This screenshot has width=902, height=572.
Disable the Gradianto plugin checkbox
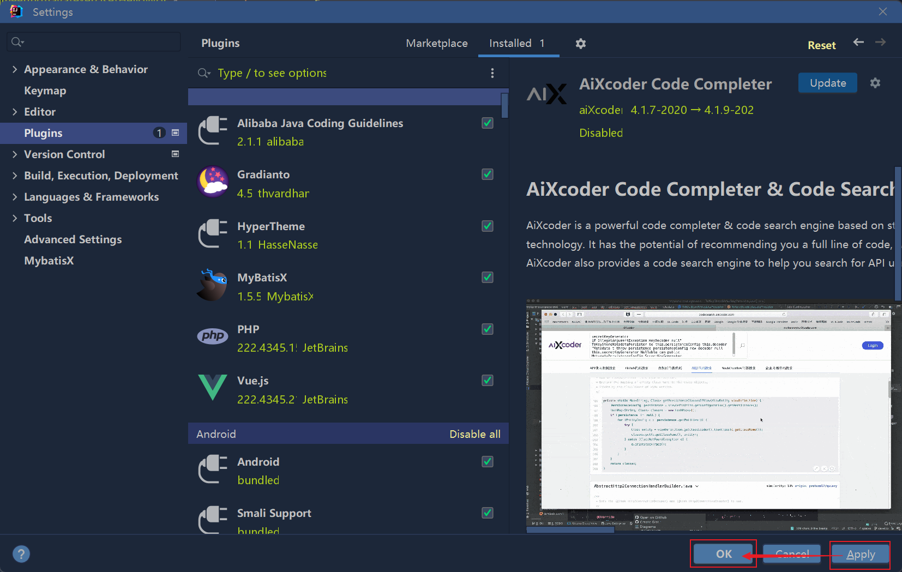488,174
